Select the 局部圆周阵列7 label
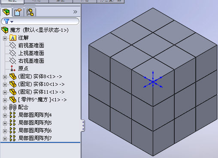Screen dimensions: 218x158 click(x=35, y=138)
